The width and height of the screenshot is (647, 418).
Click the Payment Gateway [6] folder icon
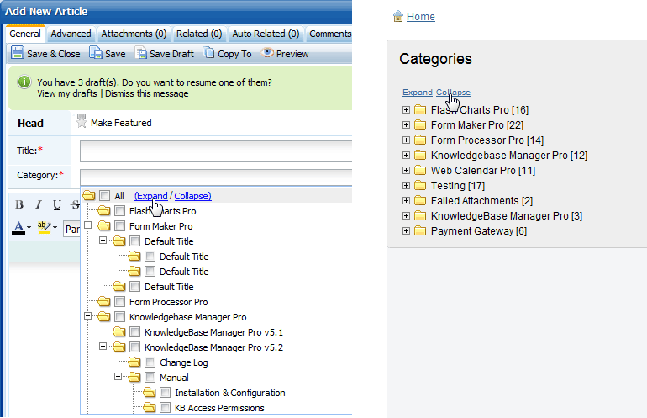click(420, 231)
